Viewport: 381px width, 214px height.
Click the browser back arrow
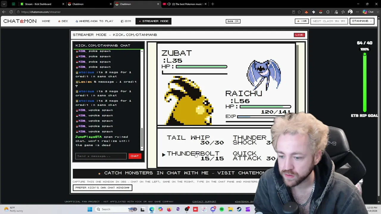[x=4, y=12]
